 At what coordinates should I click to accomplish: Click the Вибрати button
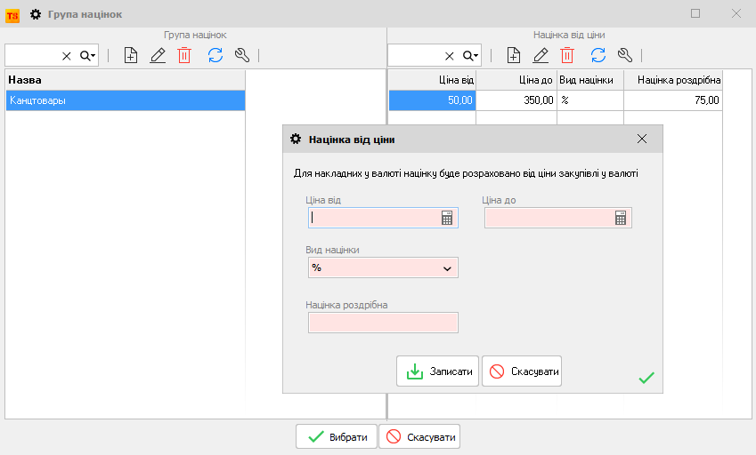click(x=337, y=436)
